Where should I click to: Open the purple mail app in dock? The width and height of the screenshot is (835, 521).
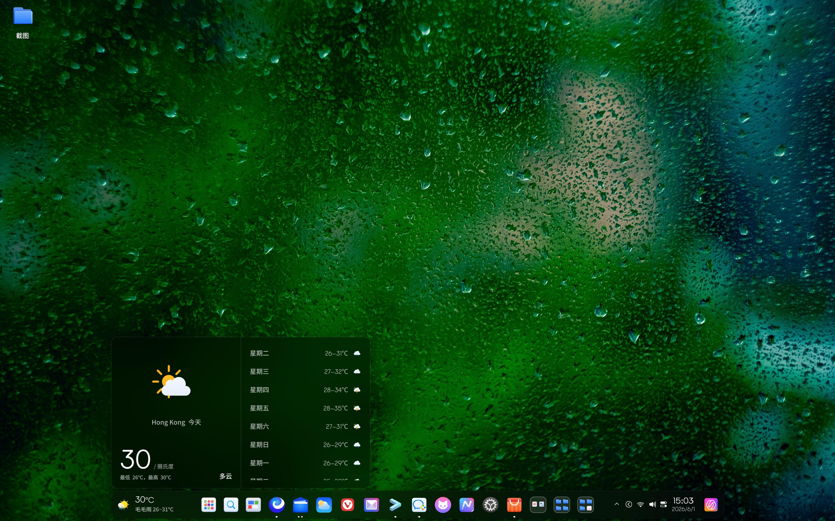371,505
